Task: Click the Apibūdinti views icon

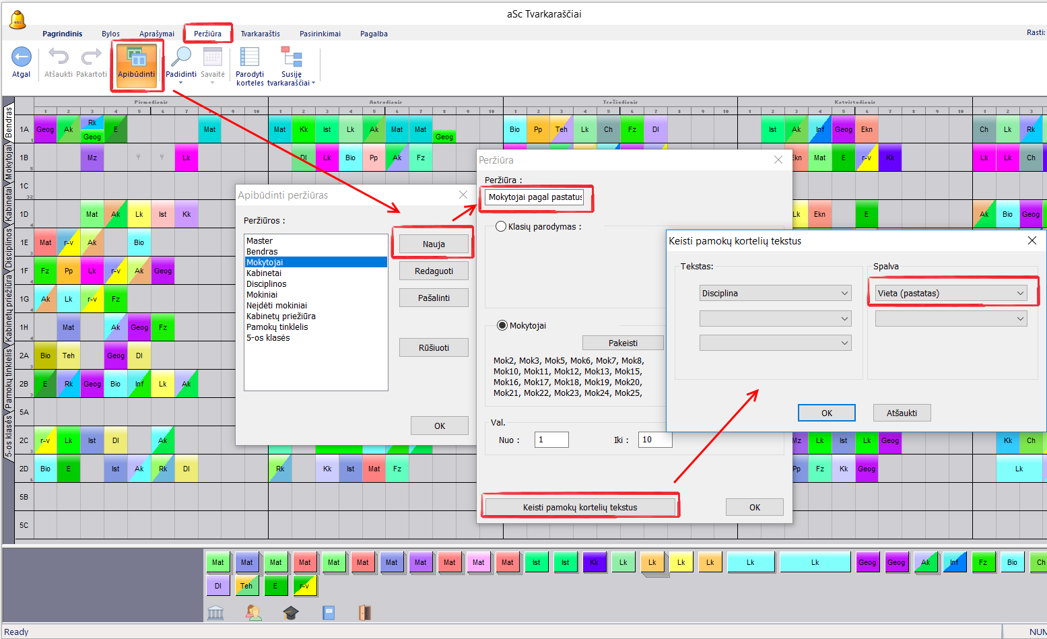Action: [137, 59]
